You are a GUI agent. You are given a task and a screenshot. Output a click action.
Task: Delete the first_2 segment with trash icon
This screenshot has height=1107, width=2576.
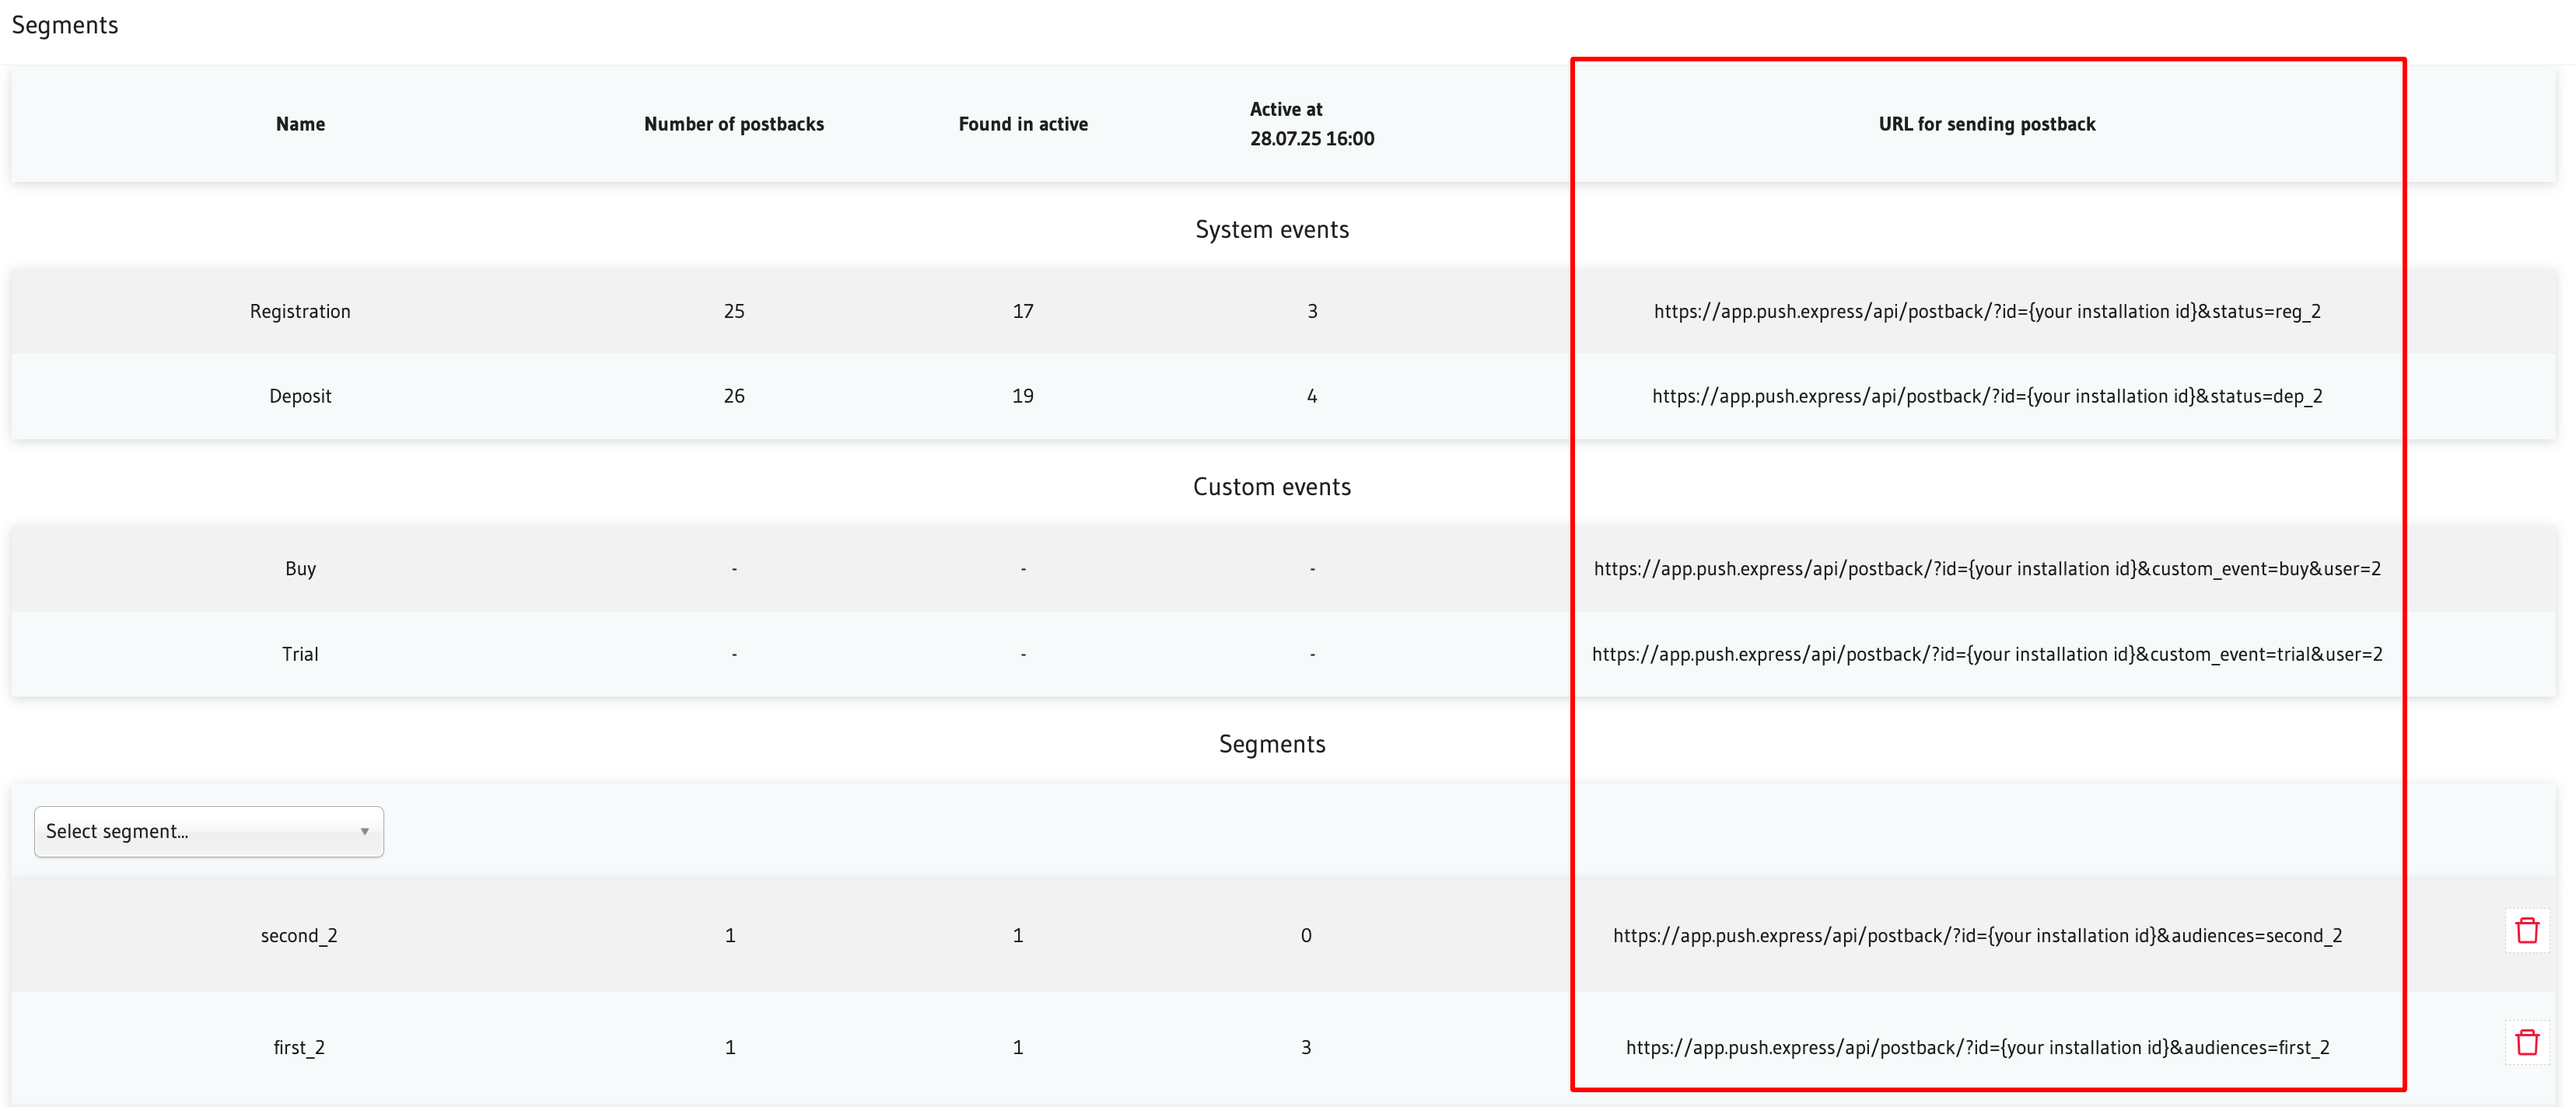point(2527,1043)
